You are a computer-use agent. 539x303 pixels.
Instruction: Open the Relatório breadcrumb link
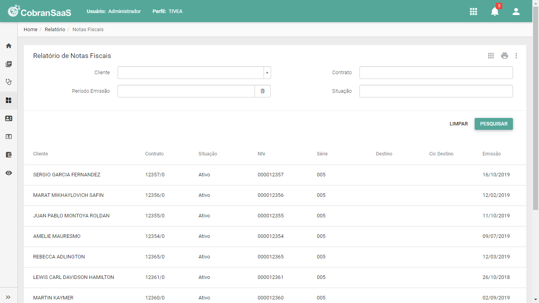(x=55, y=30)
